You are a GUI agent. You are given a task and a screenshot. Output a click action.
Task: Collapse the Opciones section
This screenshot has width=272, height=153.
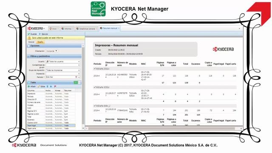click(29, 46)
